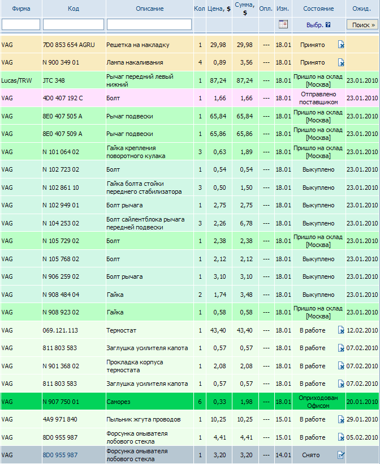This screenshot has height=464, width=380.
Task: Open the calendar date picker icon
Action: 283,24
